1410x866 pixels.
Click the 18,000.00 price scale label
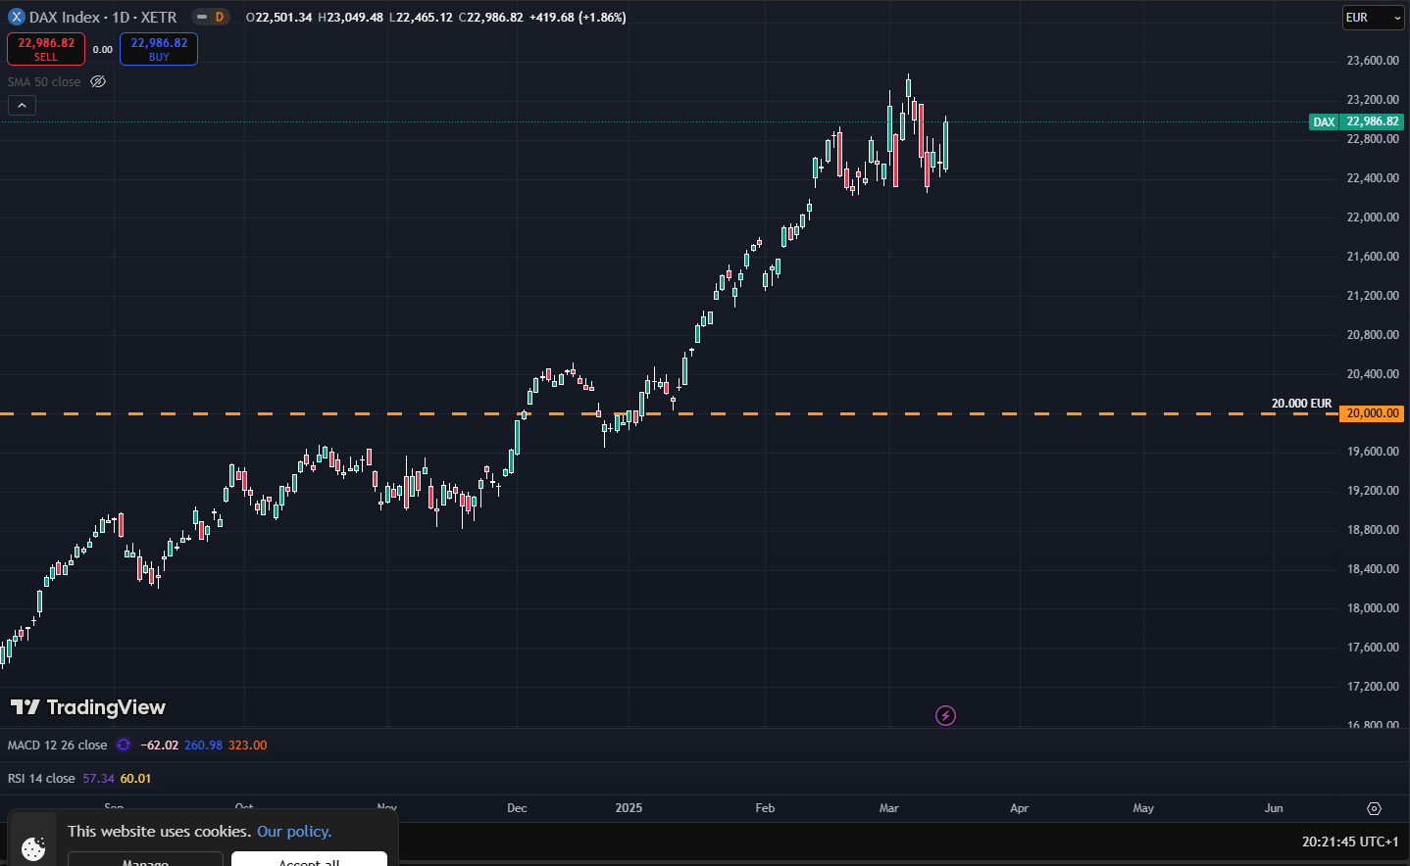1373,608
